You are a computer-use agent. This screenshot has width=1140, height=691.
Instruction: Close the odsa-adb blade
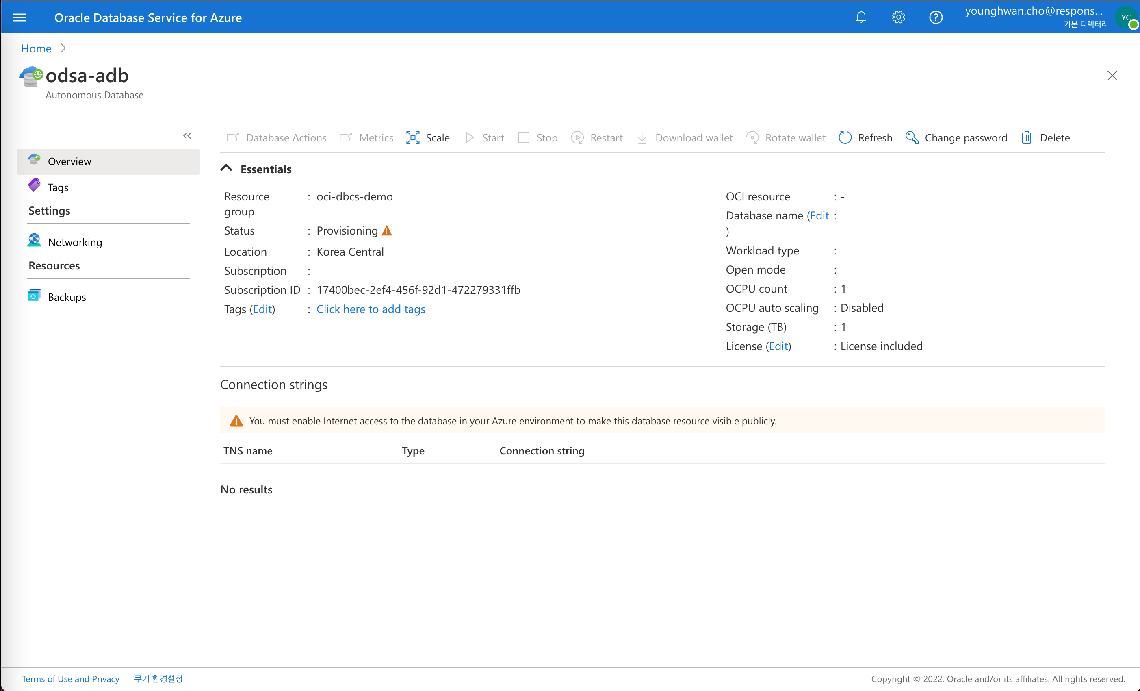pos(1112,76)
